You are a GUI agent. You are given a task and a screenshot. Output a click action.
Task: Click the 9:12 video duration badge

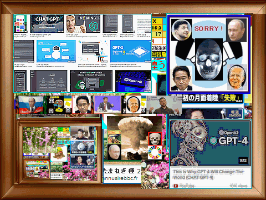(x=243, y=161)
